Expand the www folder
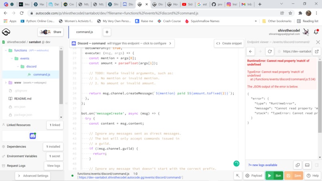The height and width of the screenshot is (181, 322). point(6,83)
